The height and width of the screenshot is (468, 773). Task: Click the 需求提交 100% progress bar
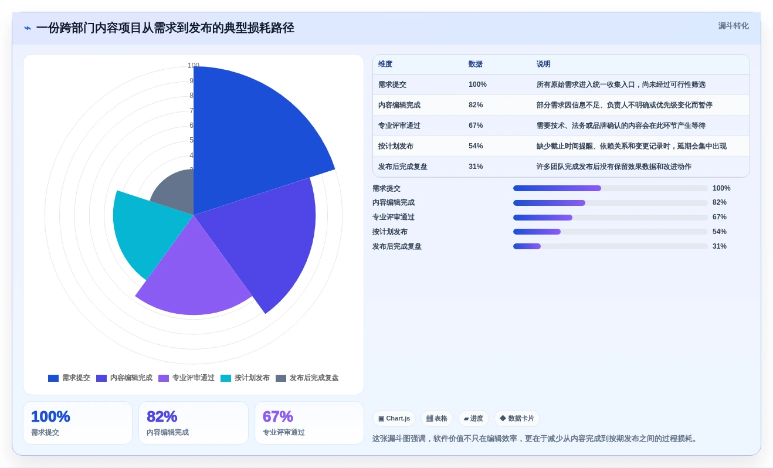611,188
